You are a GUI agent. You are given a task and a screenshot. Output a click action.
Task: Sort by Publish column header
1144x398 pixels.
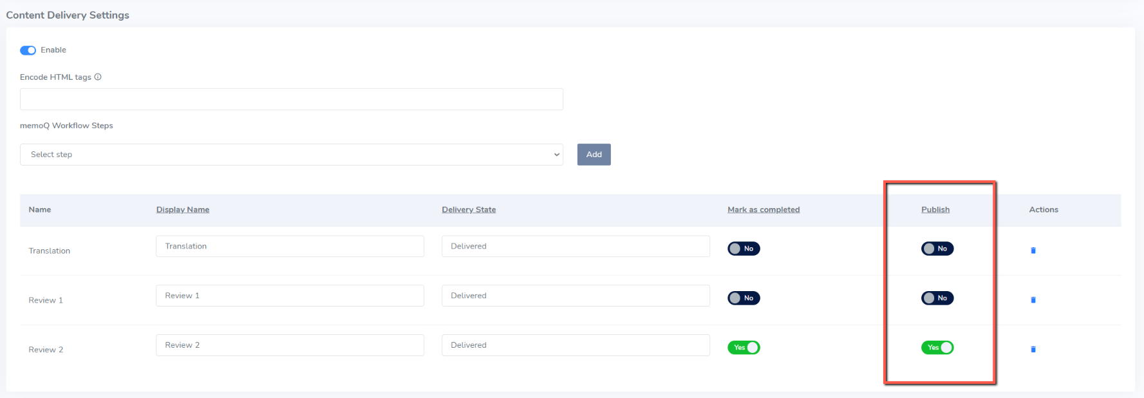(x=935, y=210)
